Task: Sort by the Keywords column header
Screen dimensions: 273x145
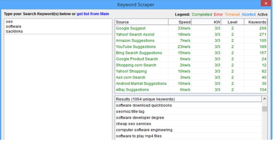Action: coord(256,22)
